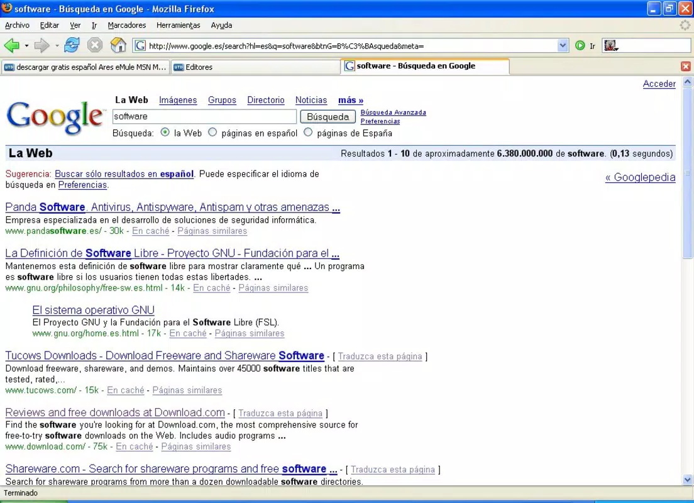The width and height of the screenshot is (694, 503).
Task: Click 'Traduzca esta página' for Download.com result
Action: [280, 413]
